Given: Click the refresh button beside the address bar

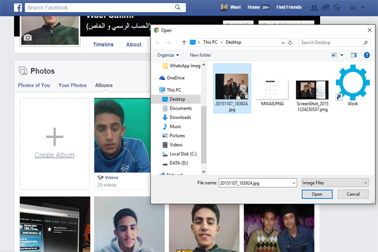Looking at the screenshot, I should point(290,42).
